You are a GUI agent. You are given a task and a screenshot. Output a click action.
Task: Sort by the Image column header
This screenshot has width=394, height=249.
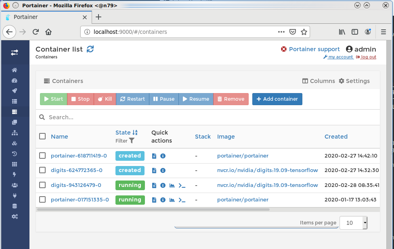pyautogui.click(x=226, y=137)
